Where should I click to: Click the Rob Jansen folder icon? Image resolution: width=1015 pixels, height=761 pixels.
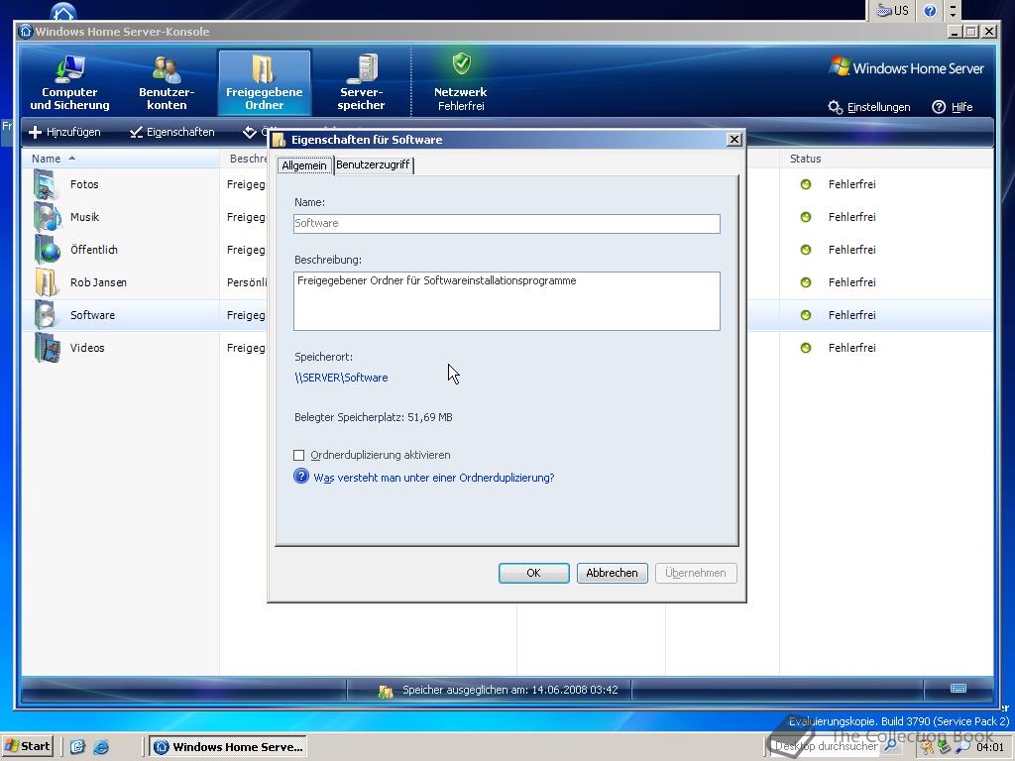click(x=47, y=282)
